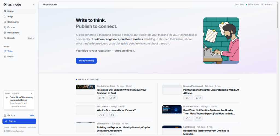
Task: Open Hackathons from the sidebar
Action: [19, 33]
